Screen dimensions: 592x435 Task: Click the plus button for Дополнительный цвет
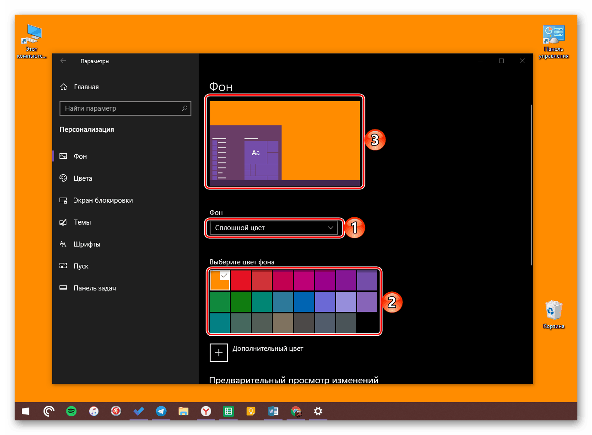click(219, 353)
